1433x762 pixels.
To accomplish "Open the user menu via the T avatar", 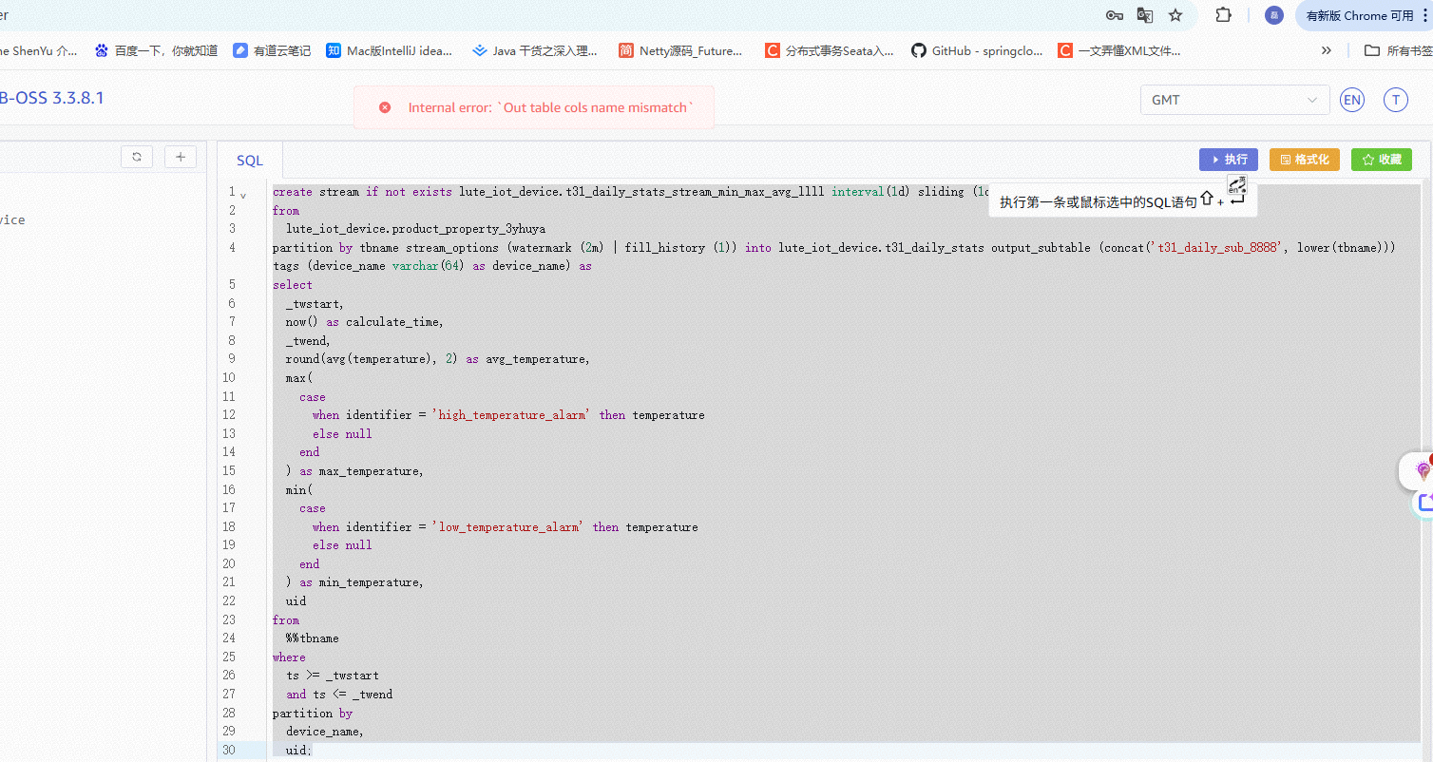I will point(1395,100).
